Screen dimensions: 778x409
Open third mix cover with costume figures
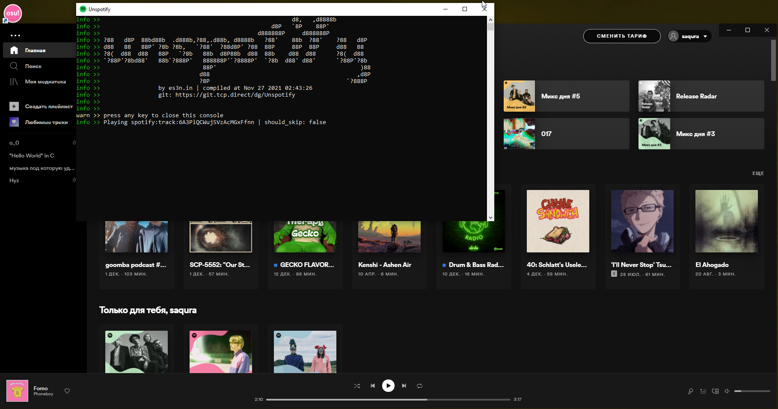coord(305,352)
